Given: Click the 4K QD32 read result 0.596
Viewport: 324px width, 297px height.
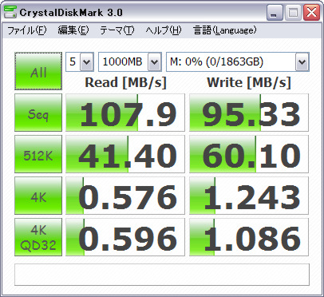Looking at the screenshot, I should click(125, 237).
